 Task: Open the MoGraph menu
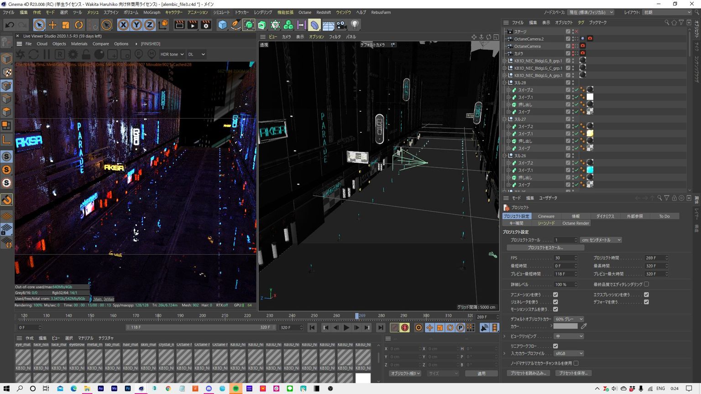(152, 12)
